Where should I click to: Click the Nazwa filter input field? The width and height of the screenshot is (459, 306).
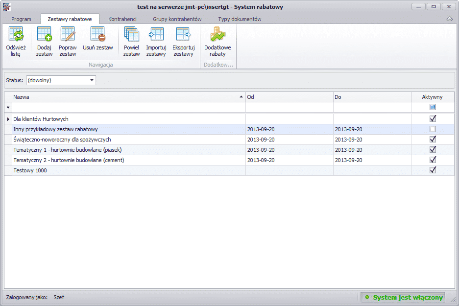[x=128, y=107]
